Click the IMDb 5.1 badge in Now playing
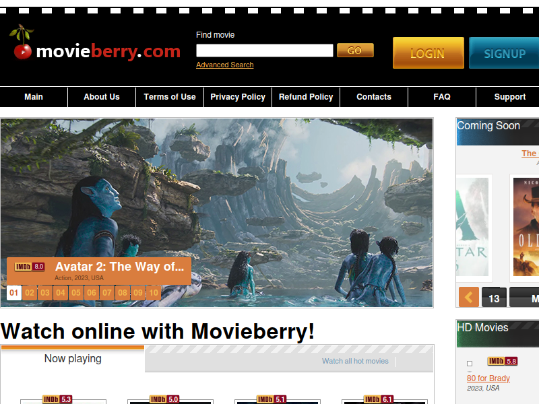This screenshot has width=539, height=404. pos(272,399)
